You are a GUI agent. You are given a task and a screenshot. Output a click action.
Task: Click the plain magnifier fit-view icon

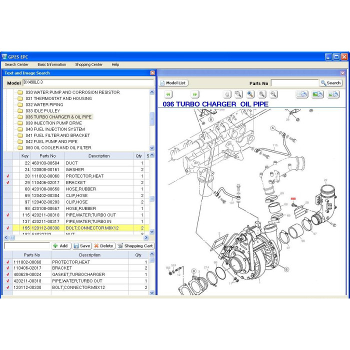[x=262, y=94]
